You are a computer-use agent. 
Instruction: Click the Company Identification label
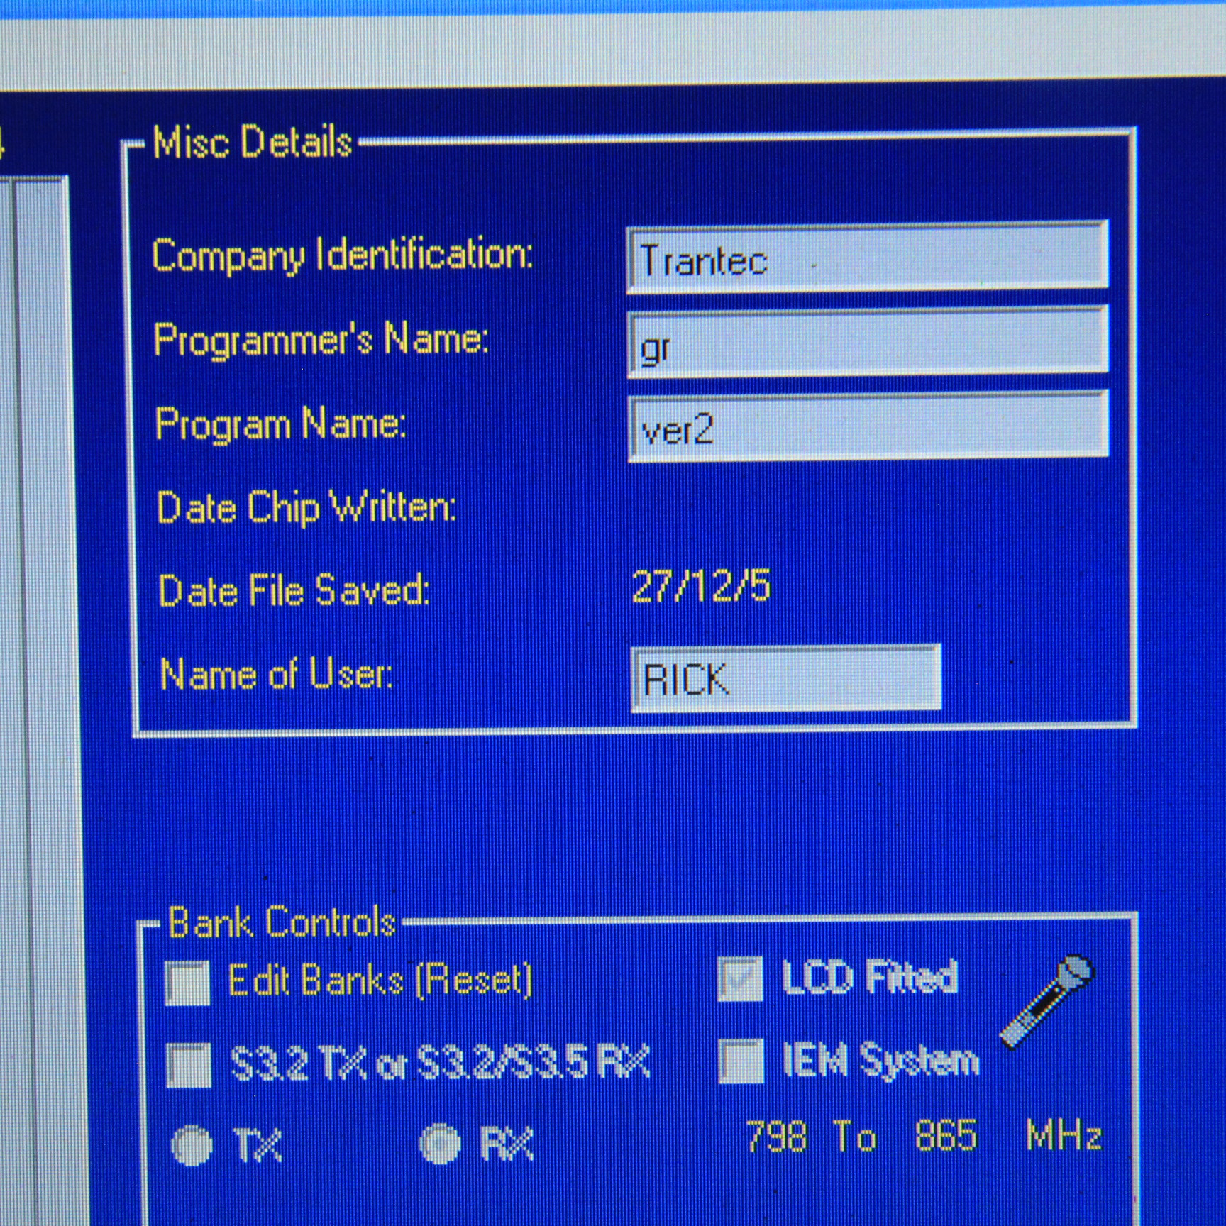point(342,255)
